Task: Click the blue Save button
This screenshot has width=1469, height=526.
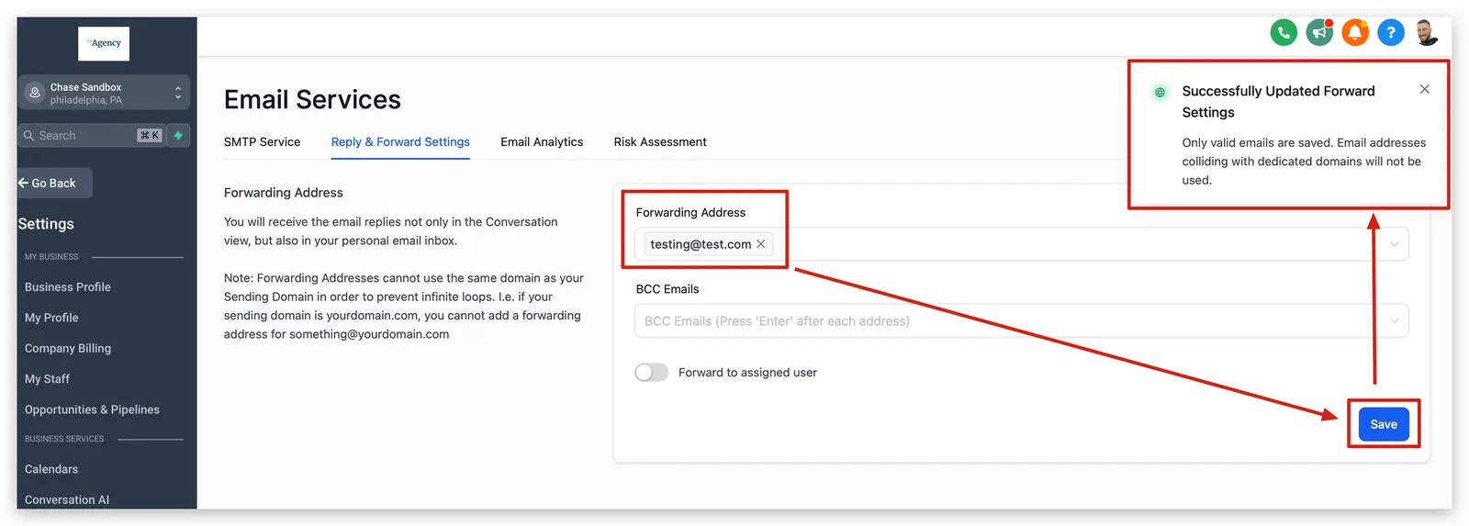Action: [1384, 424]
